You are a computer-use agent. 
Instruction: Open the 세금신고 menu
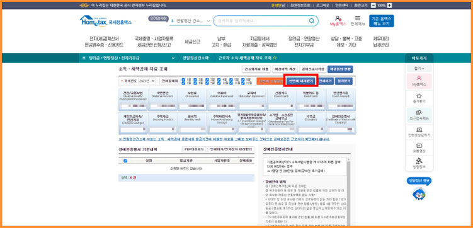coord(193,42)
